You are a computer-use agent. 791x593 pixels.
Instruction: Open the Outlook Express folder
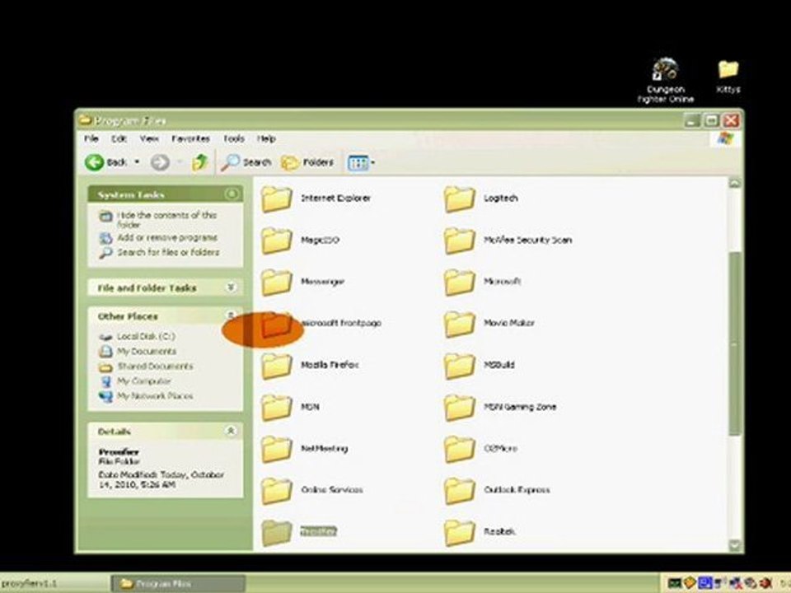coord(497,490)
